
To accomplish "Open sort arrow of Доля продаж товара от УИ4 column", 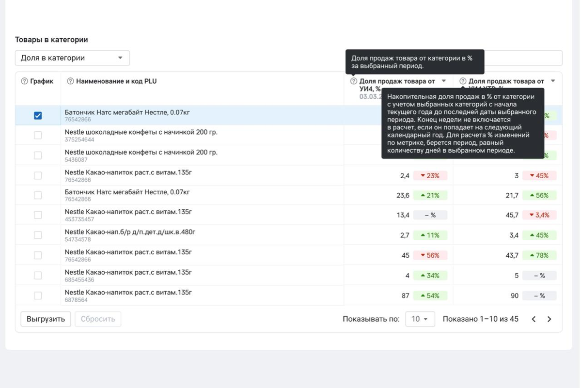I will point(443,81).
